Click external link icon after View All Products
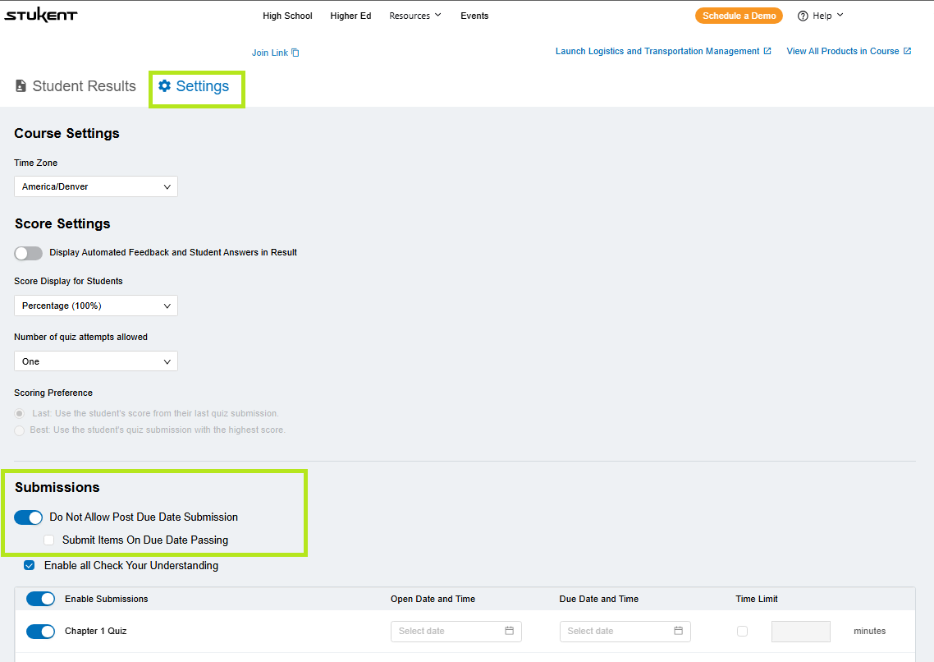Screen dimensions: 934x662 click(907, 51)
